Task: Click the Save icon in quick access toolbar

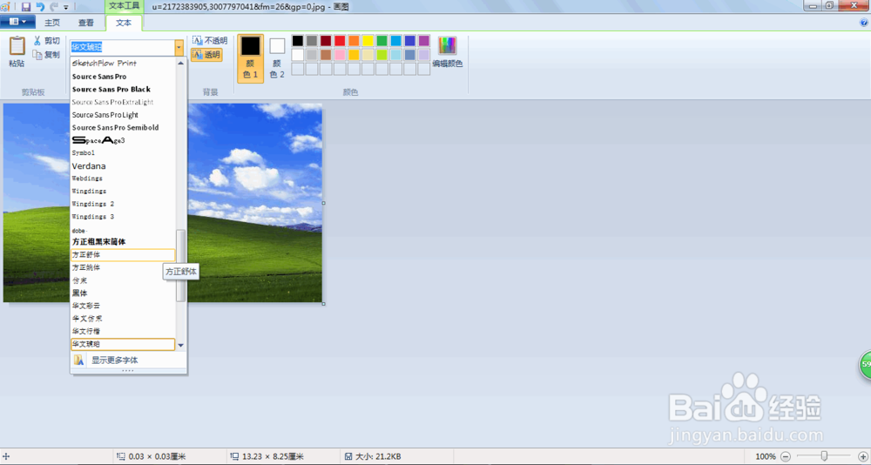Action: [x=25, y=7]
